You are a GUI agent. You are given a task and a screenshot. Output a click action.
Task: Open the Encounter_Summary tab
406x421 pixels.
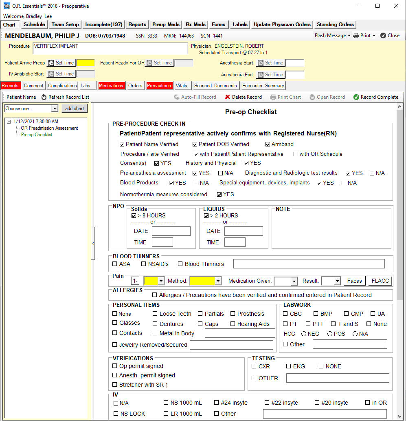(x=263, y=86)
